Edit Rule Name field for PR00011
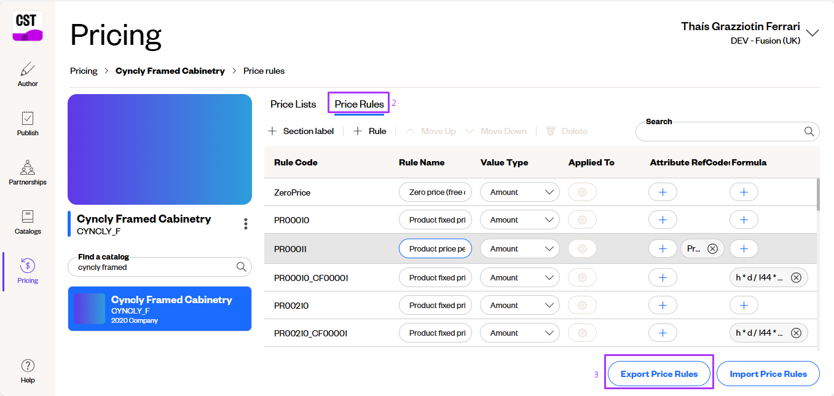 436,248
